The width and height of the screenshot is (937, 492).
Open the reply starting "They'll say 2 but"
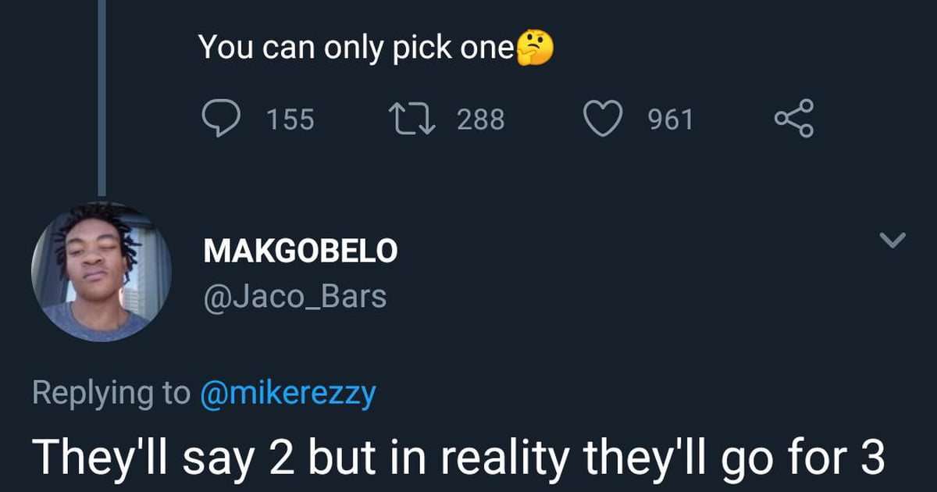[458, 458]
